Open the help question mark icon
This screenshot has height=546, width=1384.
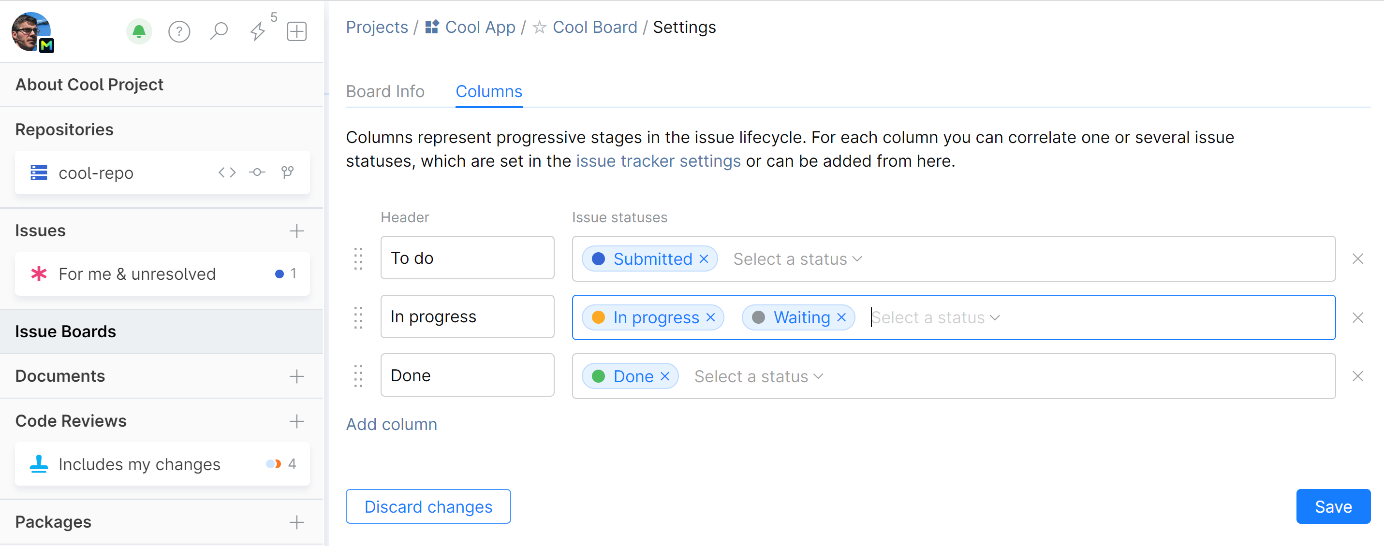point(179,31)
